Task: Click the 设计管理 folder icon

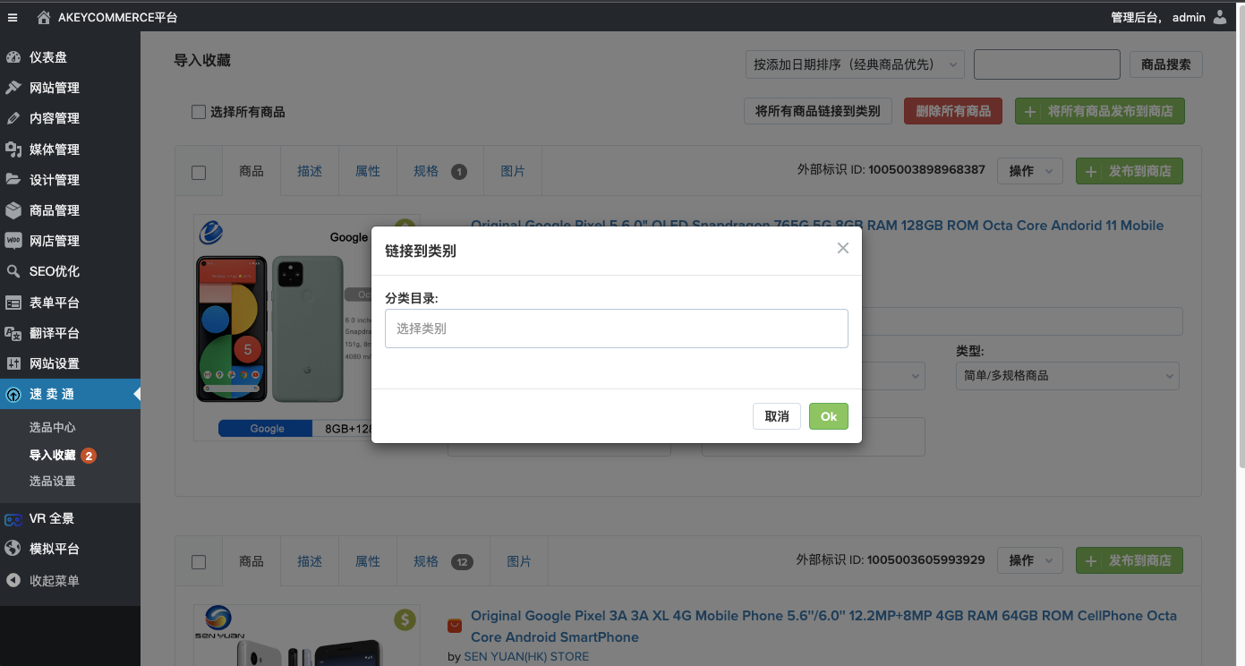Action: [x=13, y=180]
